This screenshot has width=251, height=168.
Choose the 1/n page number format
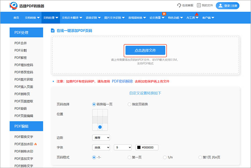pyautogui.click(x=165, y=157)
